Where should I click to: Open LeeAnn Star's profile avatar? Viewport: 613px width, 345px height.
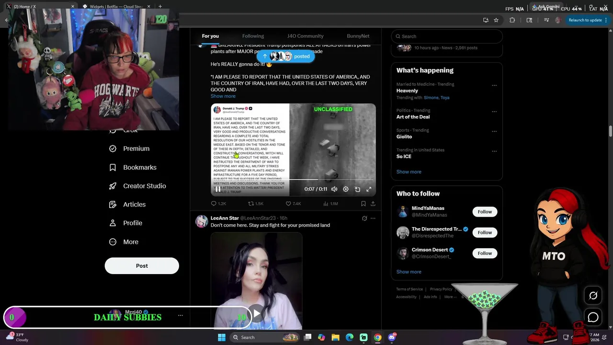(202, 221)
